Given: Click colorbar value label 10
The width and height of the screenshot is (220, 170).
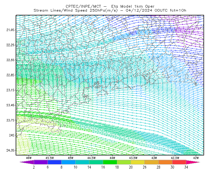Looking at the screenshot, I should (x=75, y=167).
